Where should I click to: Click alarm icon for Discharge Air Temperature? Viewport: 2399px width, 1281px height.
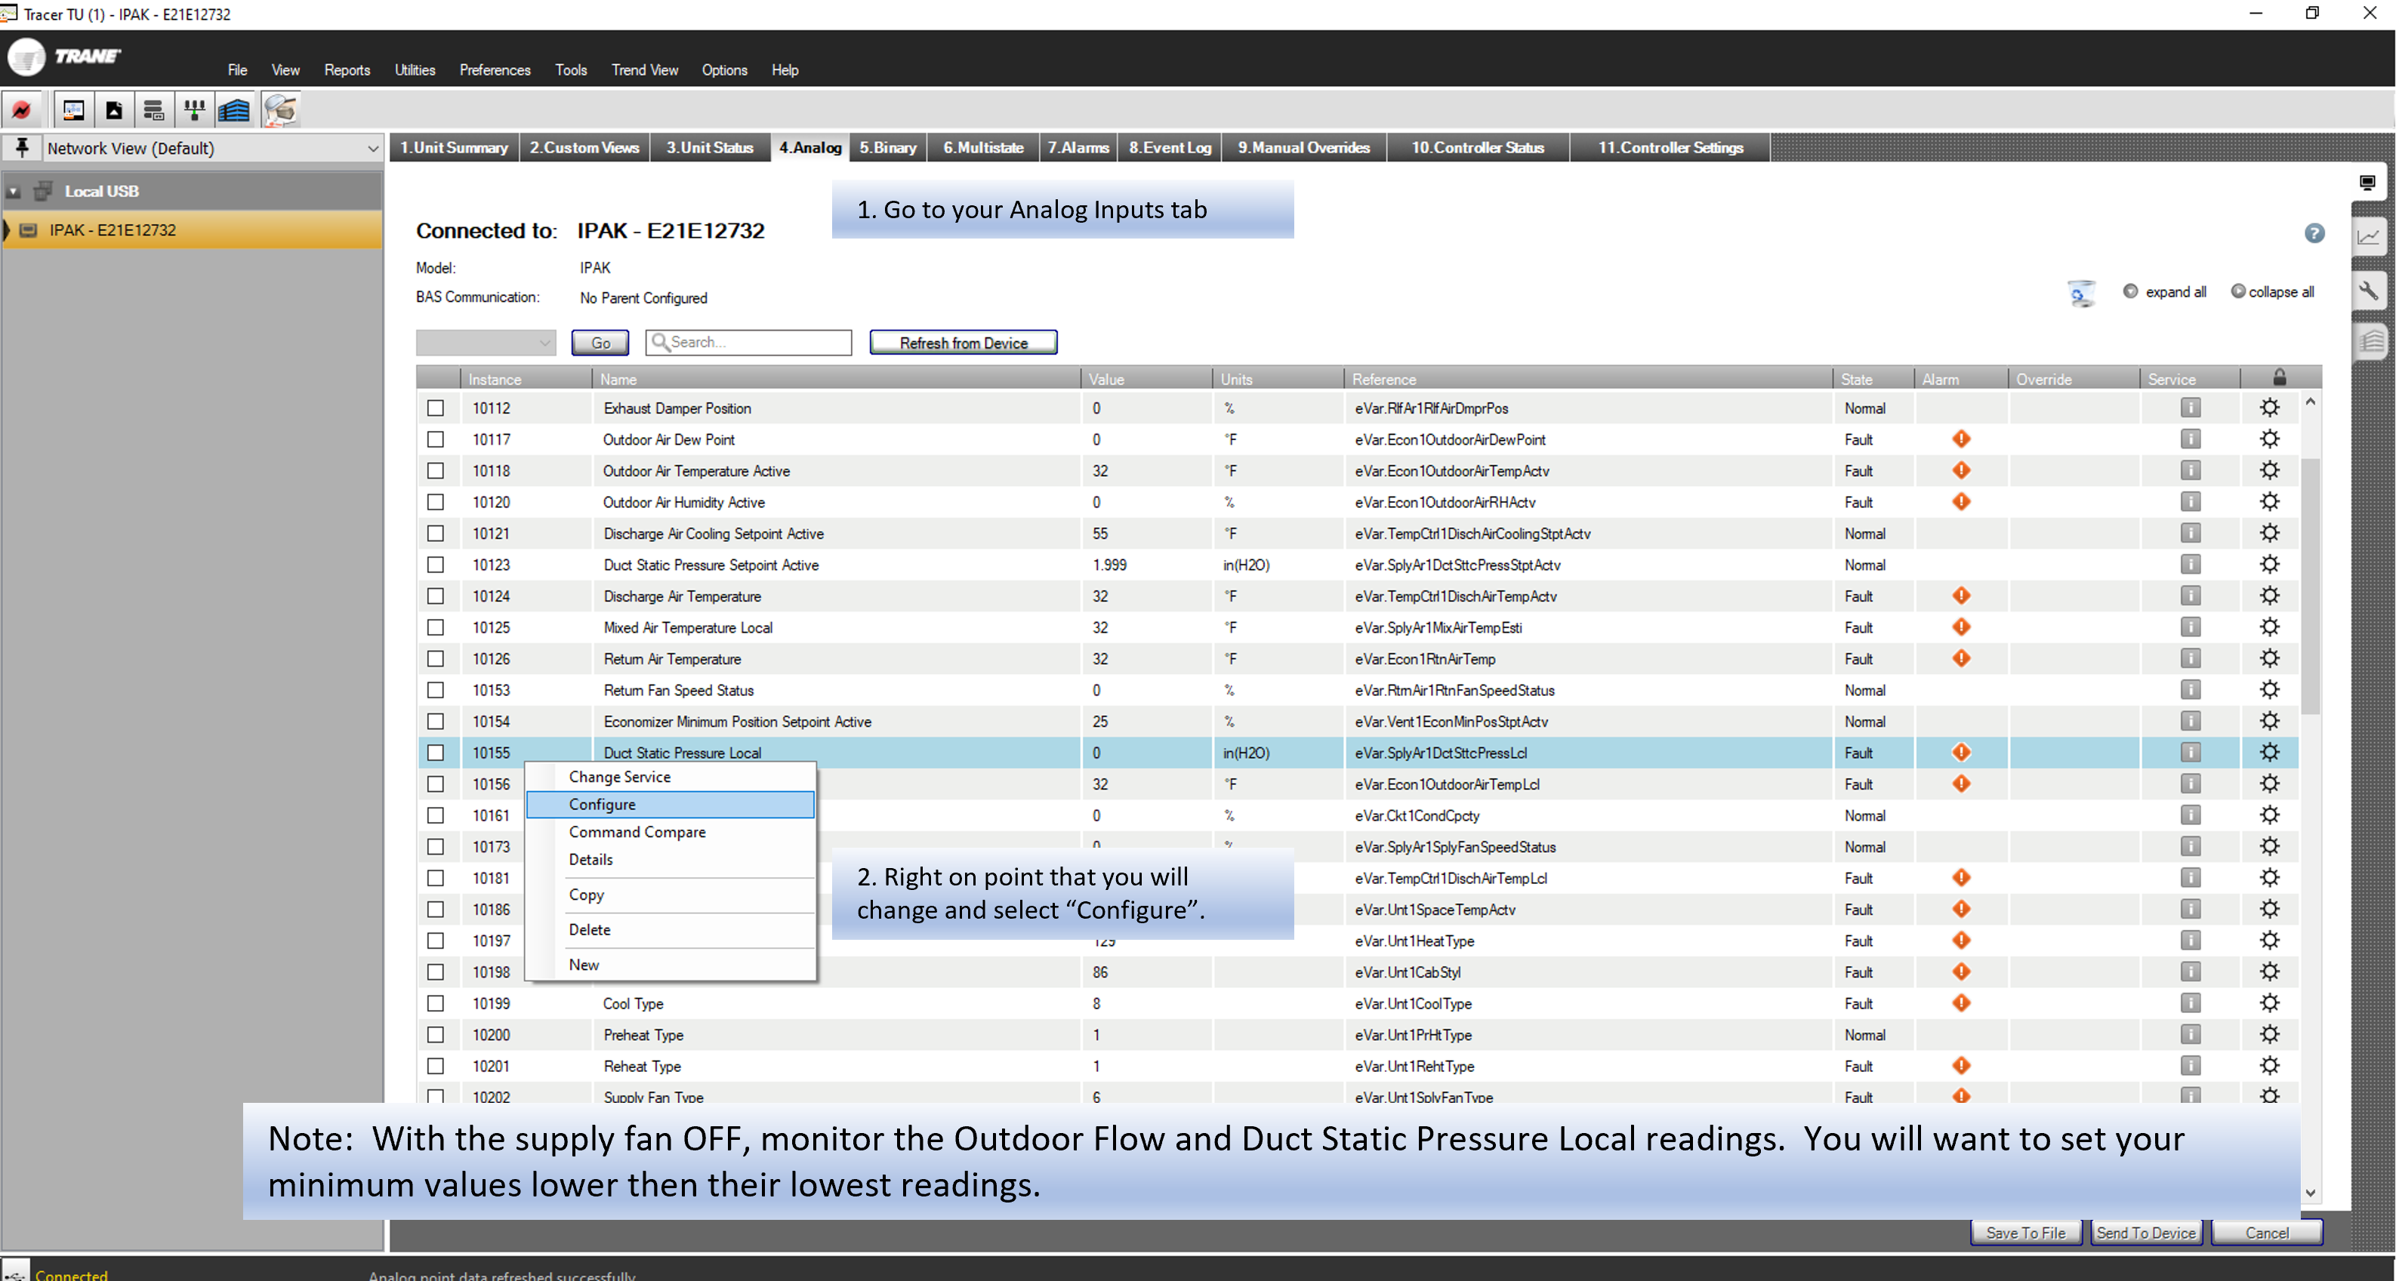tap(1961, 596)
